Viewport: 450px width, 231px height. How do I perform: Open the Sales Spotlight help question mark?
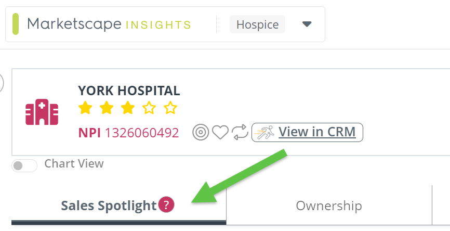tap(166, 205)
